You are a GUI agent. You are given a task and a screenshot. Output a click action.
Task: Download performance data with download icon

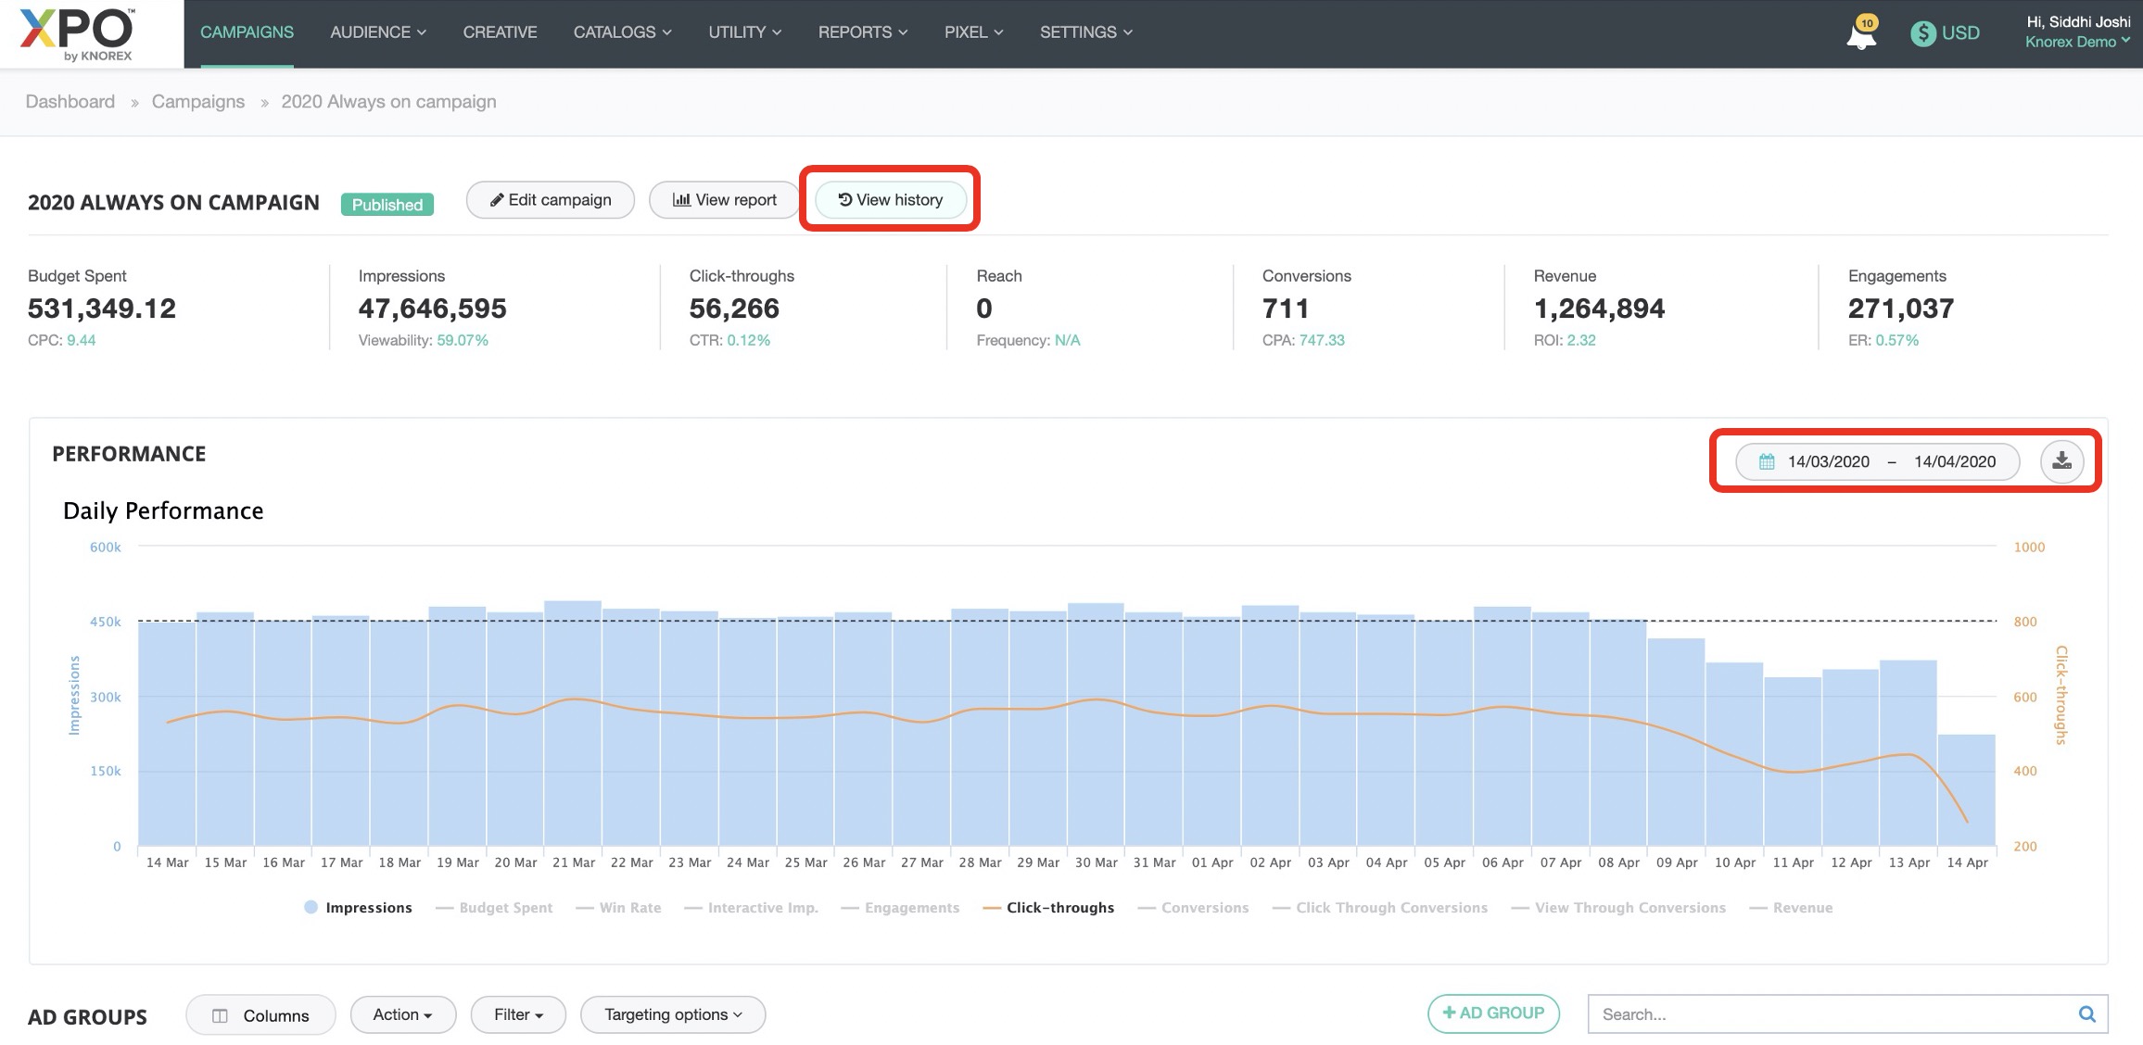(2061, 461)
